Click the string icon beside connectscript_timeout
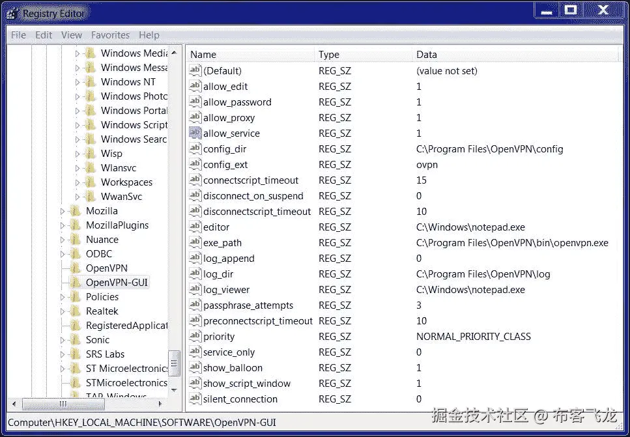The width and height of the screenshot is (630, 437). pos(195,180)
